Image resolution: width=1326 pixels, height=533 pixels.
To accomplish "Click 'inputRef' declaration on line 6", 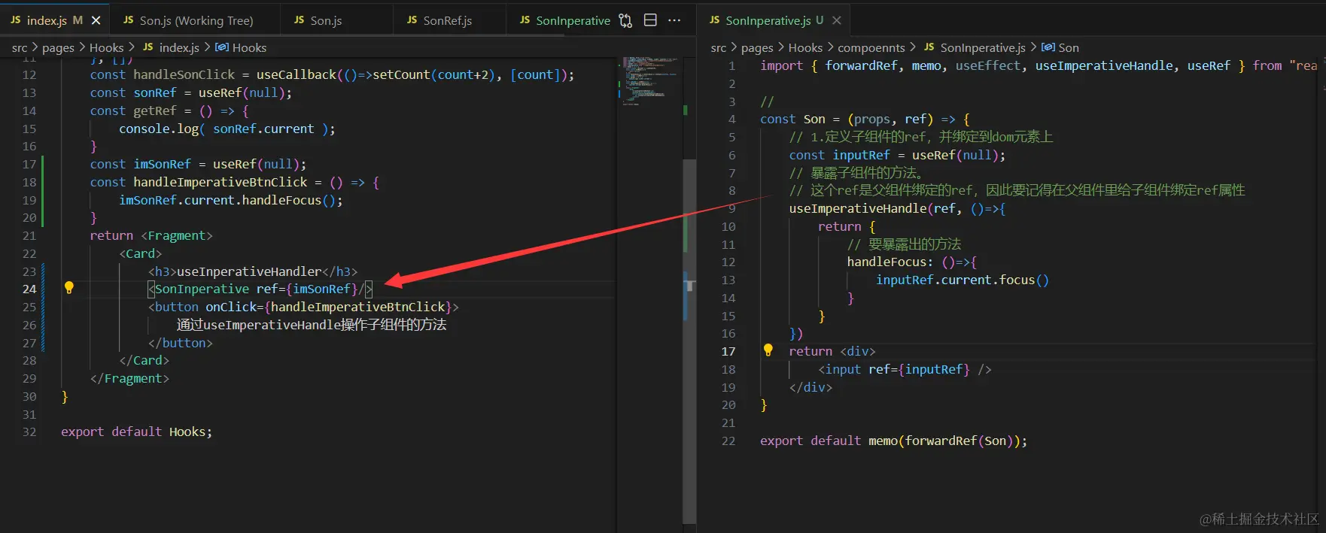I will point(861,155).
